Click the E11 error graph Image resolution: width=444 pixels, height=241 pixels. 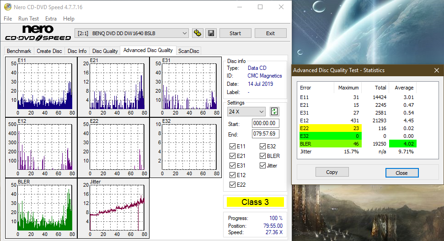[41, 87]
